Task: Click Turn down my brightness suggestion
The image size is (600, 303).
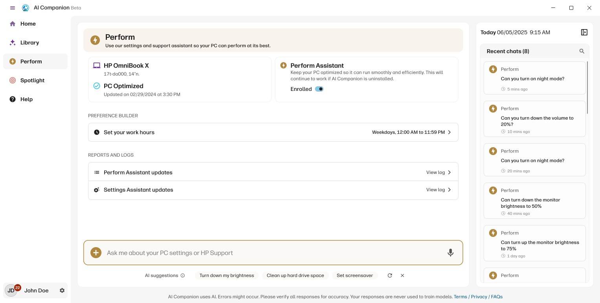Action: click(226, 275)
